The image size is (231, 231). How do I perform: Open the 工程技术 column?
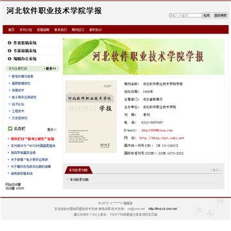(x=18, y=111)
